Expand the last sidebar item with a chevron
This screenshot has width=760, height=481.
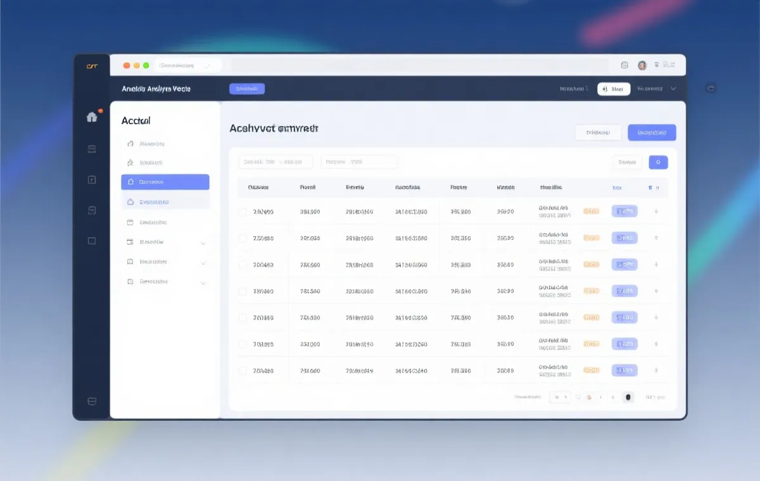203,283
